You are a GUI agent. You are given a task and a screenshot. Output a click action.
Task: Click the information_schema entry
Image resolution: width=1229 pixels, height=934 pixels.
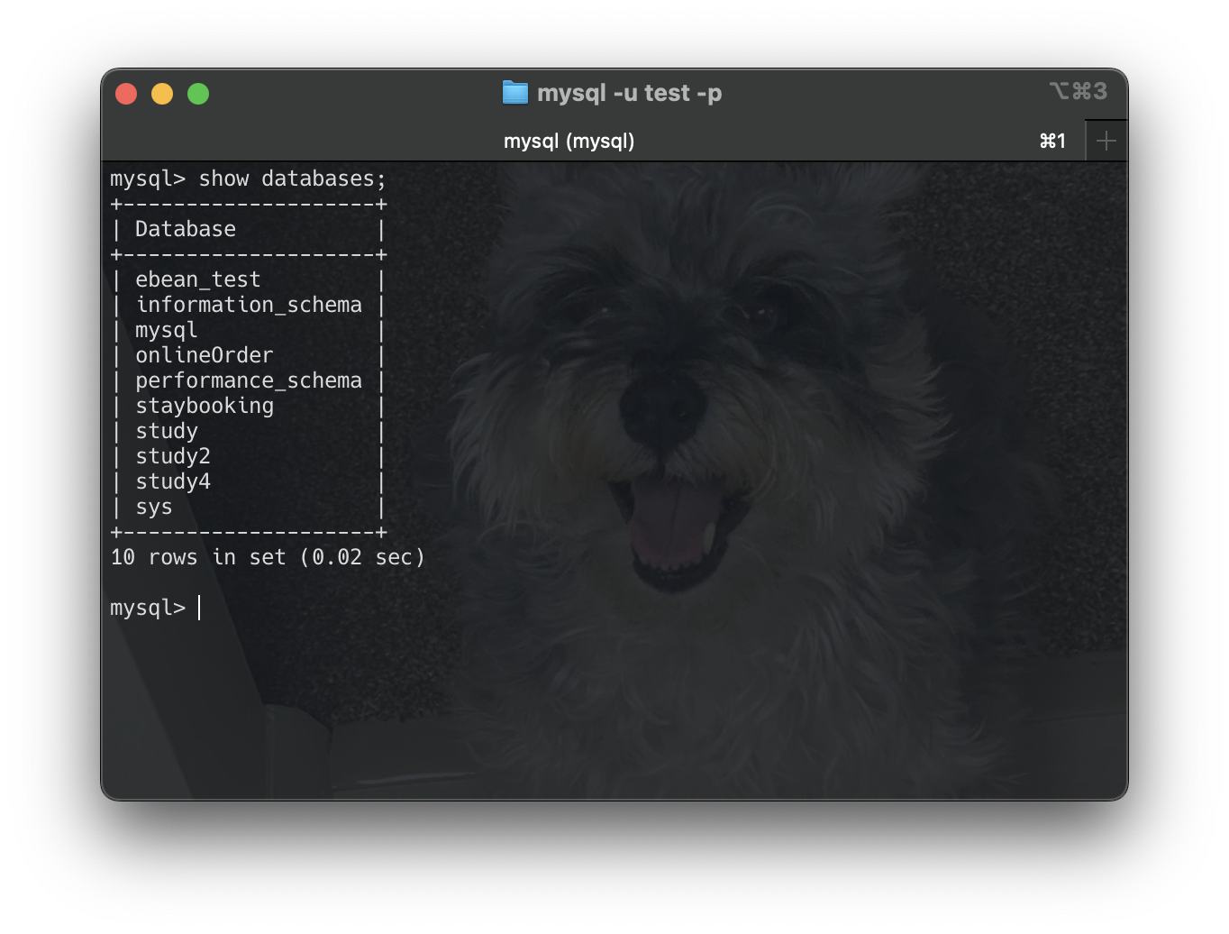point(249,305)
